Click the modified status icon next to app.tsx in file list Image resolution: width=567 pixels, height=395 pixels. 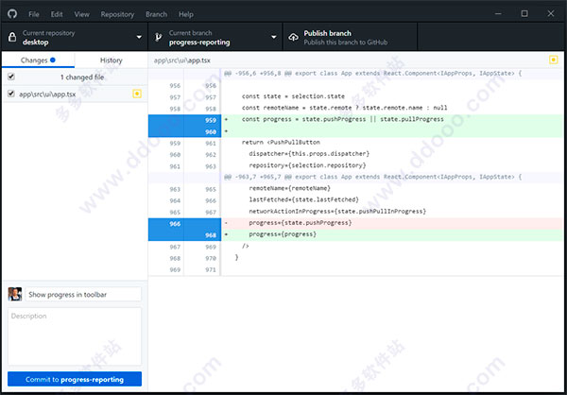137,94
